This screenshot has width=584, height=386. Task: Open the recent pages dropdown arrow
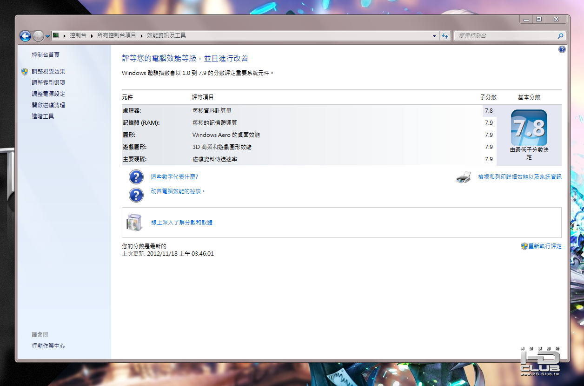47,36
